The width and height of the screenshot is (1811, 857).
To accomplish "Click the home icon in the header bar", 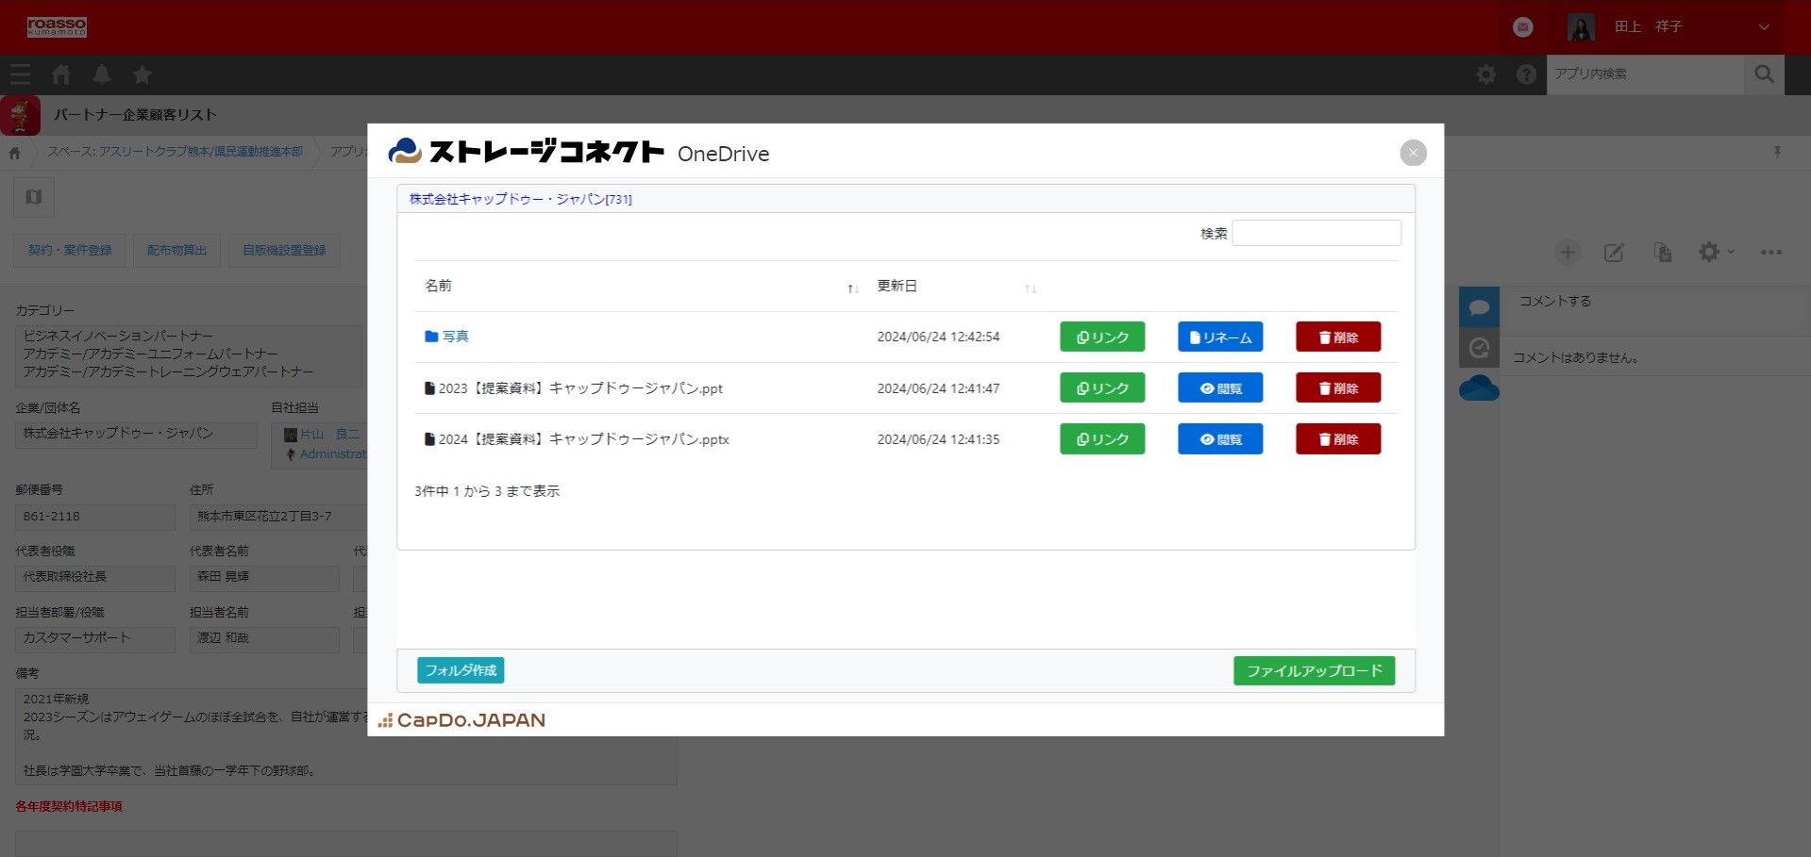I will [61, 74].
